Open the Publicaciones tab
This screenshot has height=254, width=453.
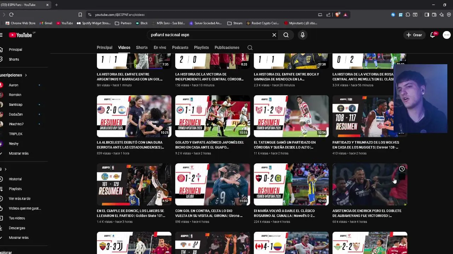227,48
